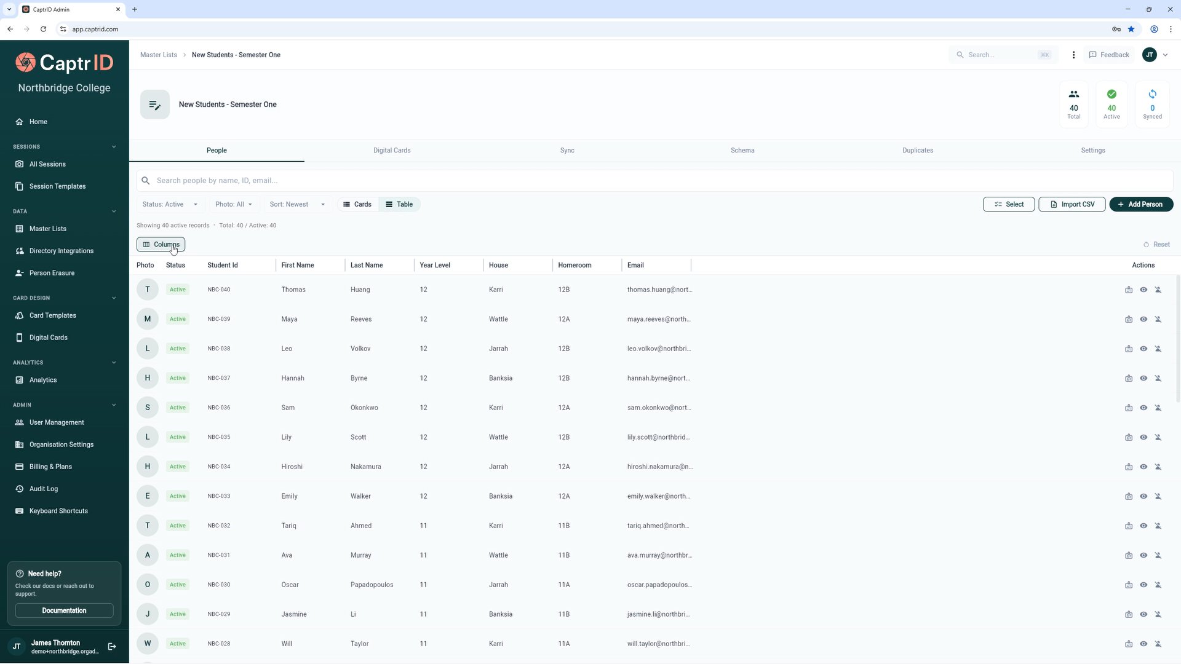Switch to Table view
Viewport: 1181px width, 664px height.
coord(399,204)
